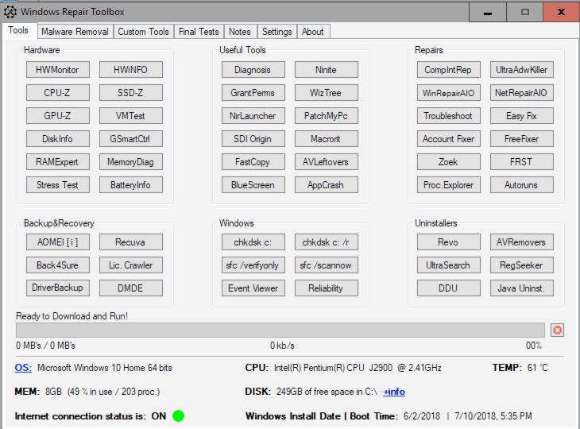Run DMDE
This screenshot has width=580, height=429.
(131, 288)
